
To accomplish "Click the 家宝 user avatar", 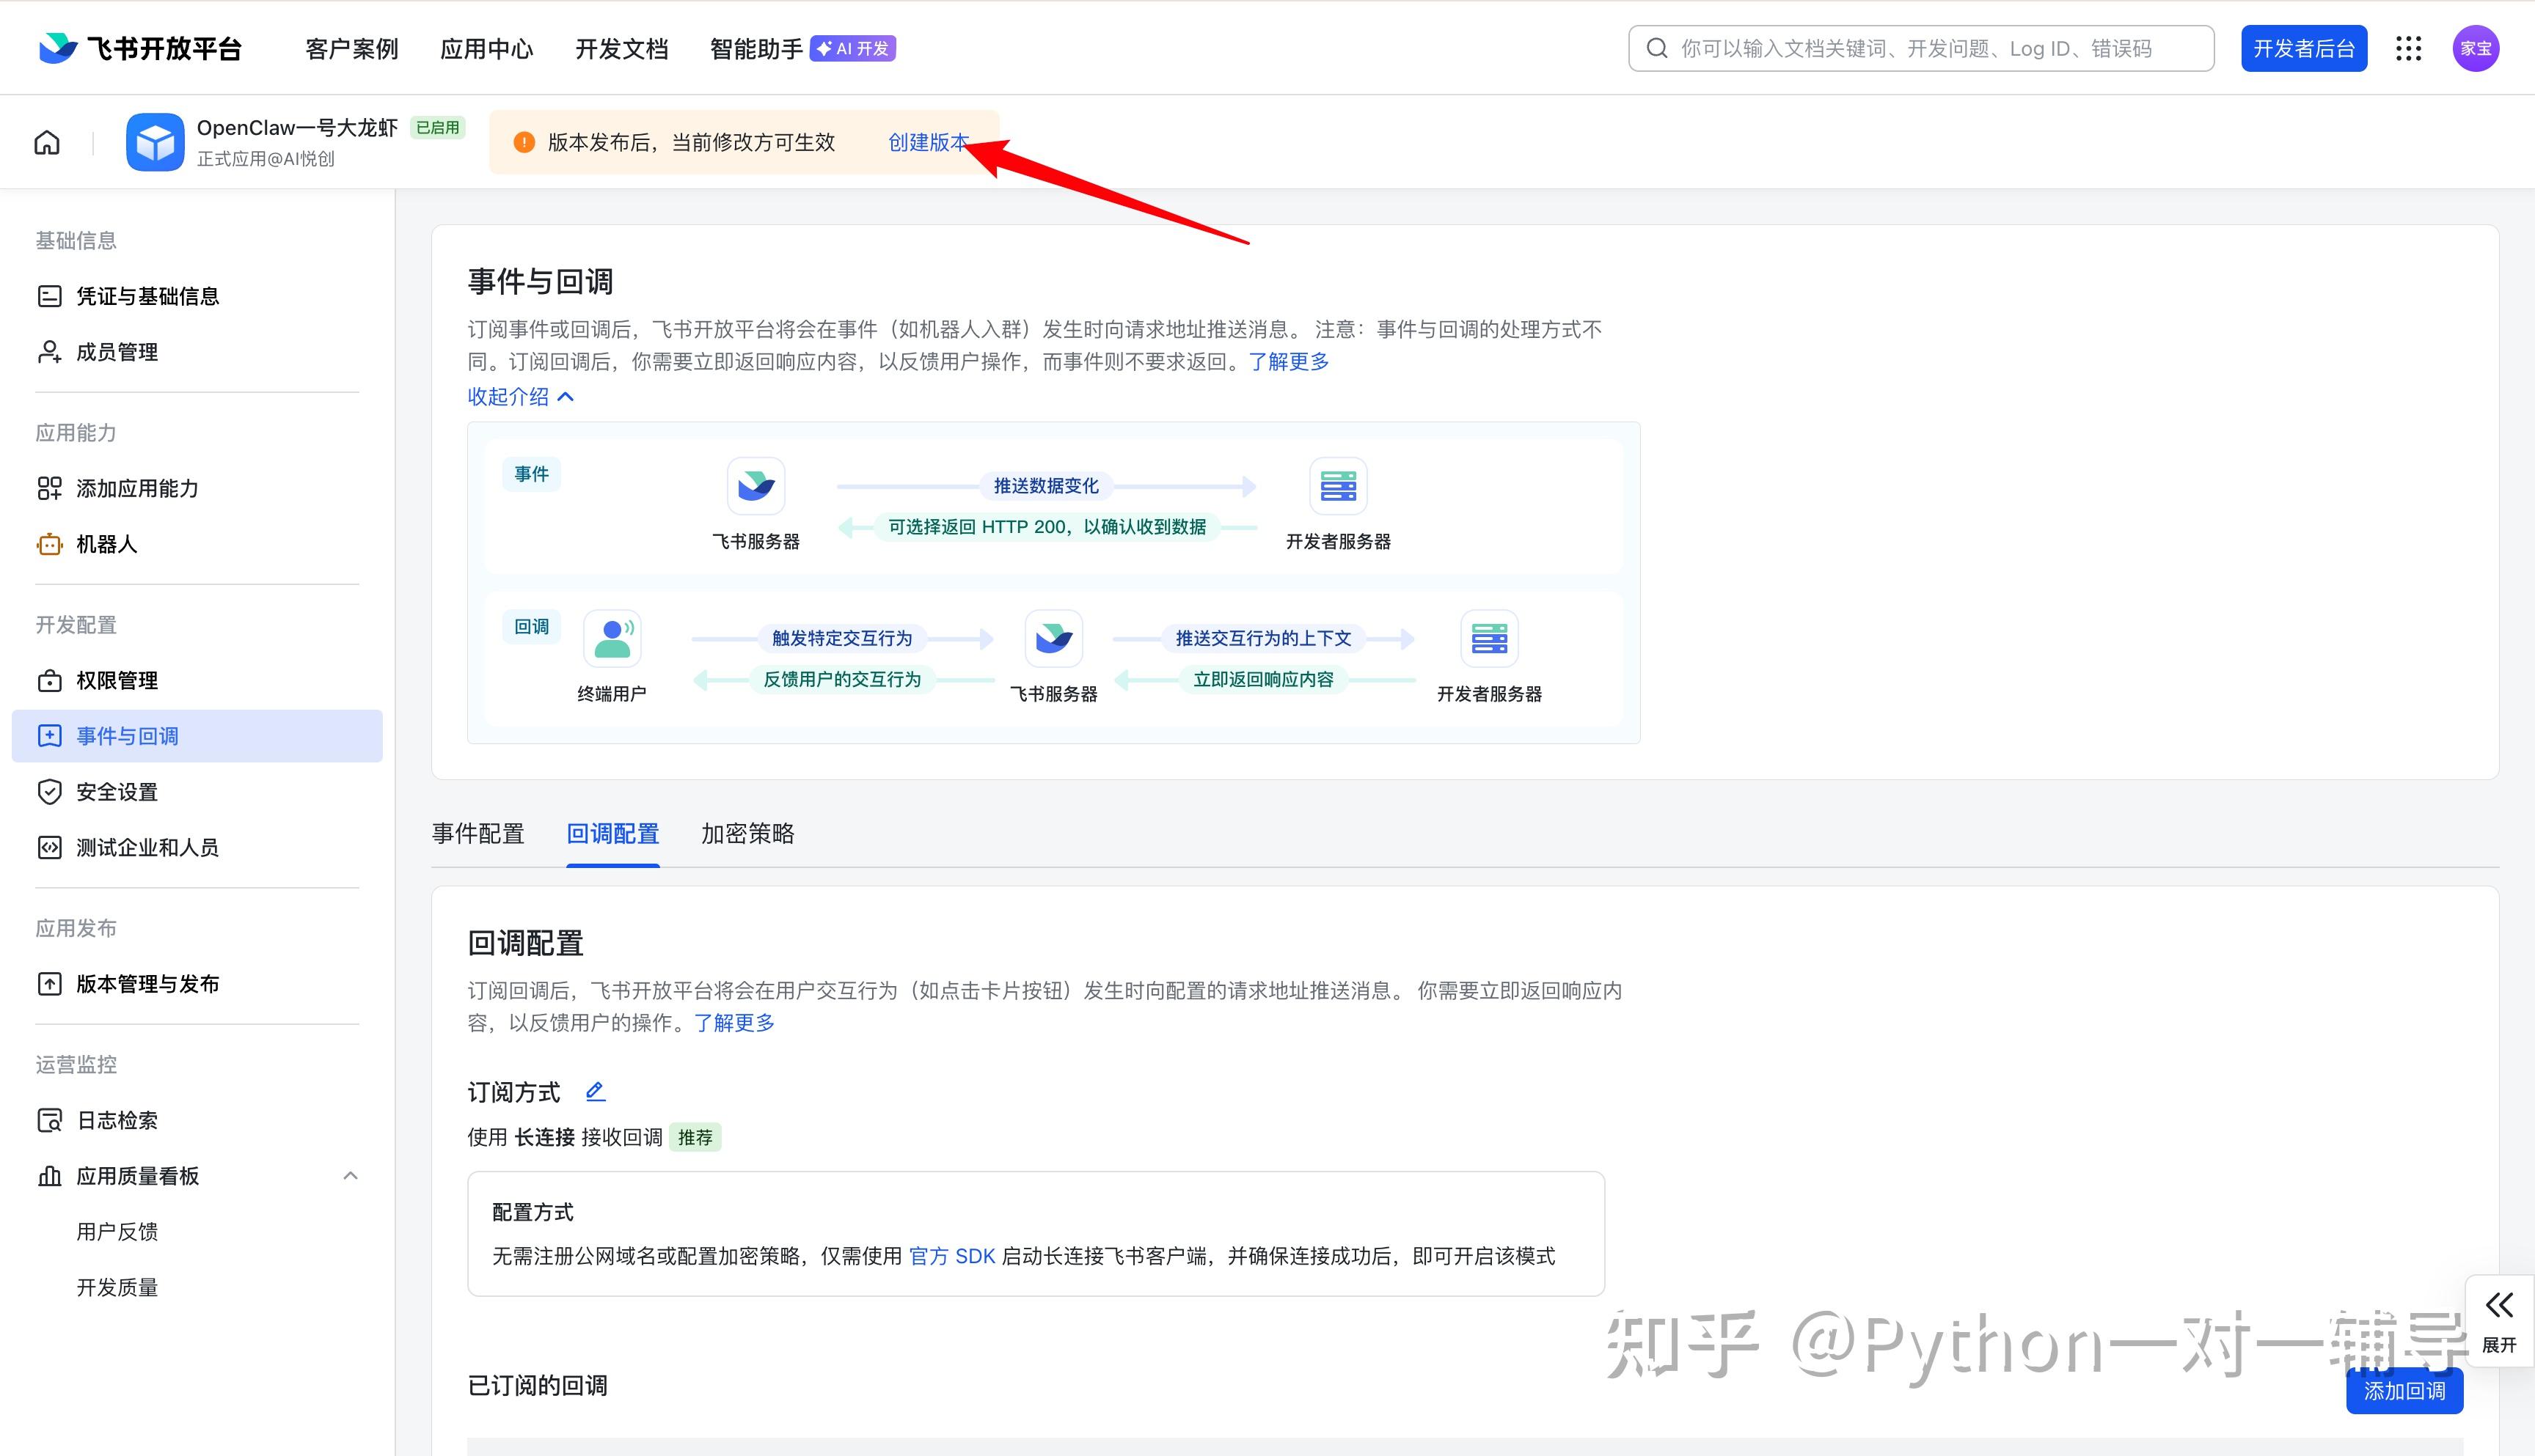I will pos(2475,49).
